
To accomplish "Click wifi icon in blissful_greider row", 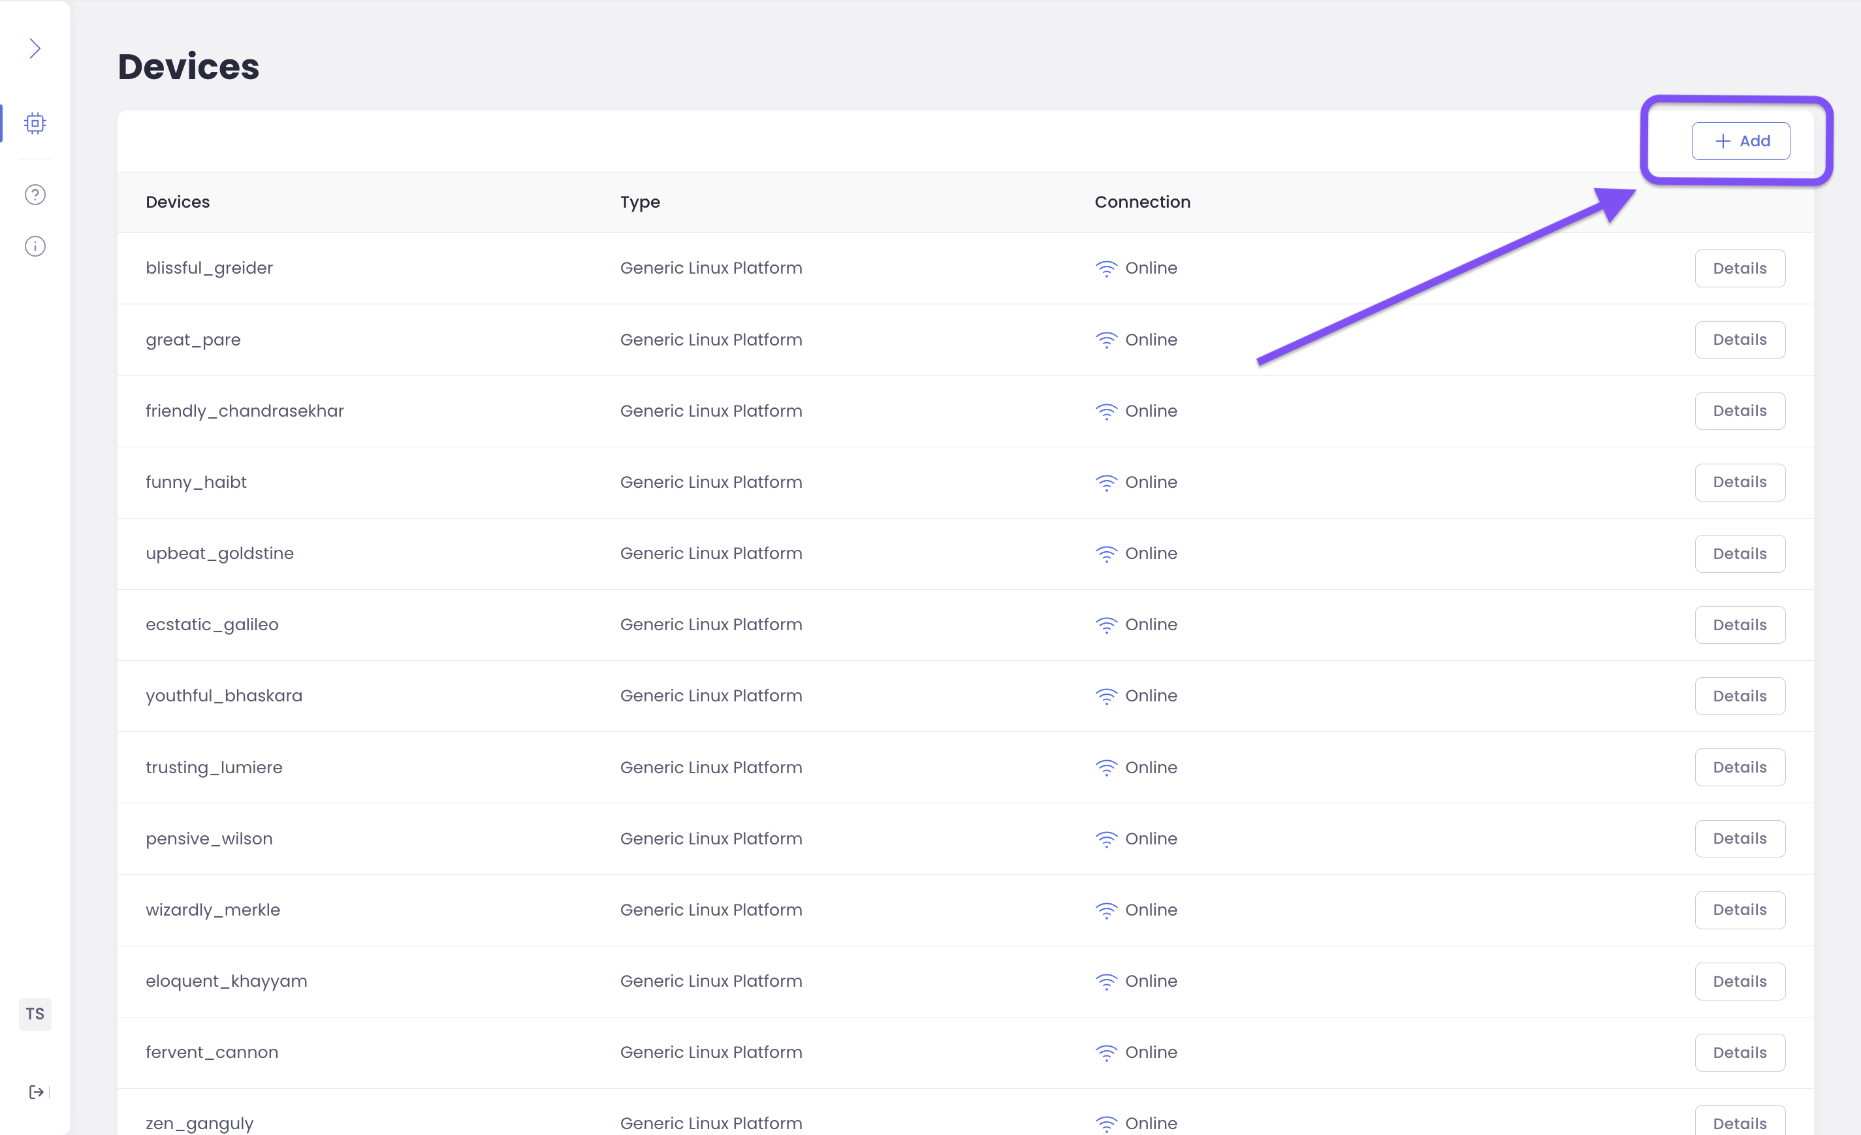I will coord(1105,269).
